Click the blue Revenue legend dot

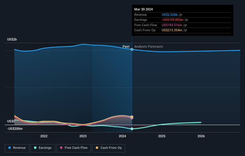10,148
